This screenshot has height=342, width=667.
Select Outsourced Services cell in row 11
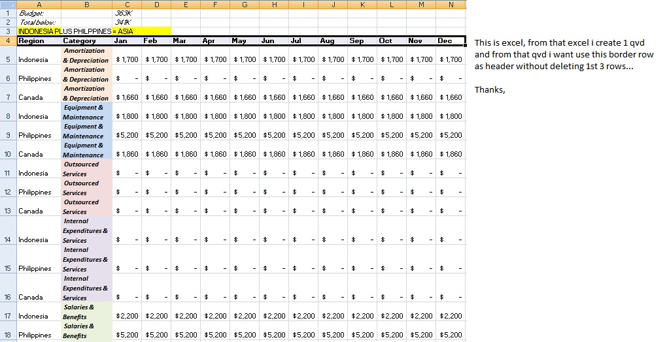(87, 169)
